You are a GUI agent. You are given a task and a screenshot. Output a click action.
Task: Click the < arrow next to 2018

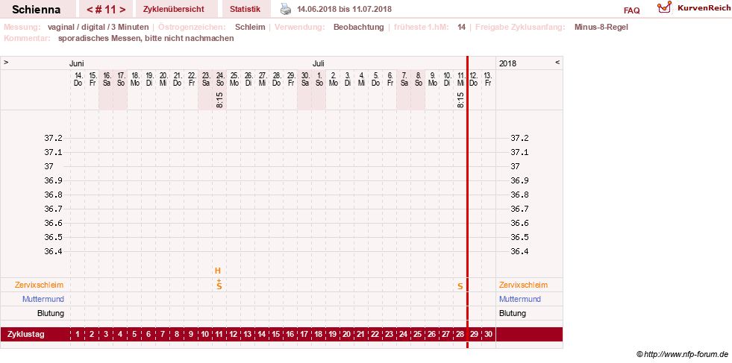click(x=557, y=62)
